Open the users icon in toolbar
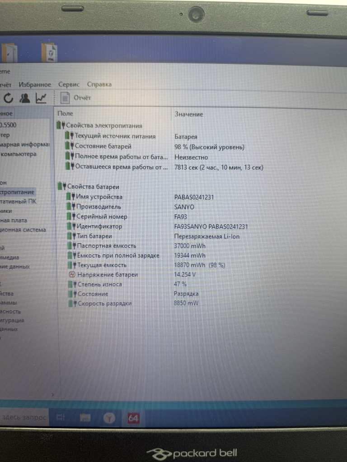 coord(25,98)
